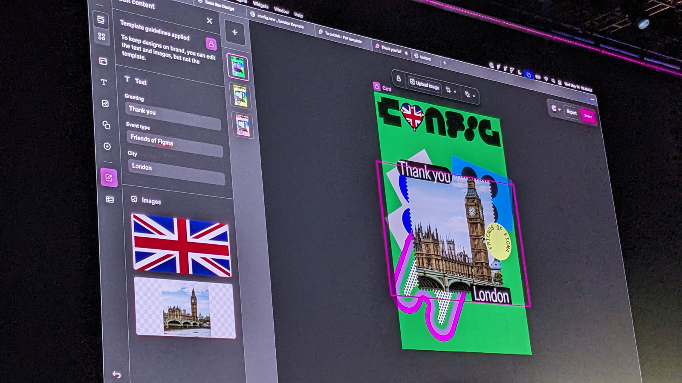682x383 pixels.
Task: Expand the AI tools dropdown arrow
Action: [x=474, y=96]
